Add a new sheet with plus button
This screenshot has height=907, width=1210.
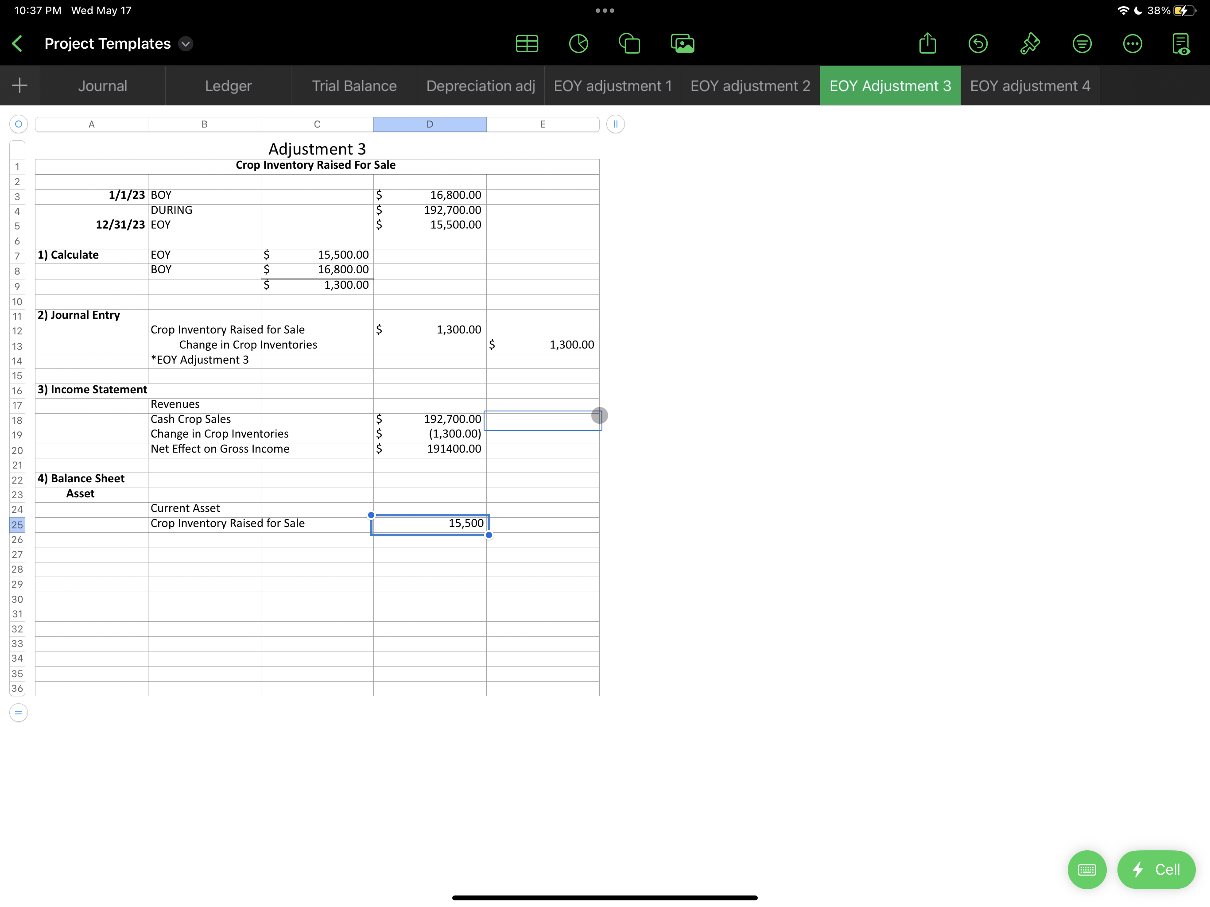[19, 85]
